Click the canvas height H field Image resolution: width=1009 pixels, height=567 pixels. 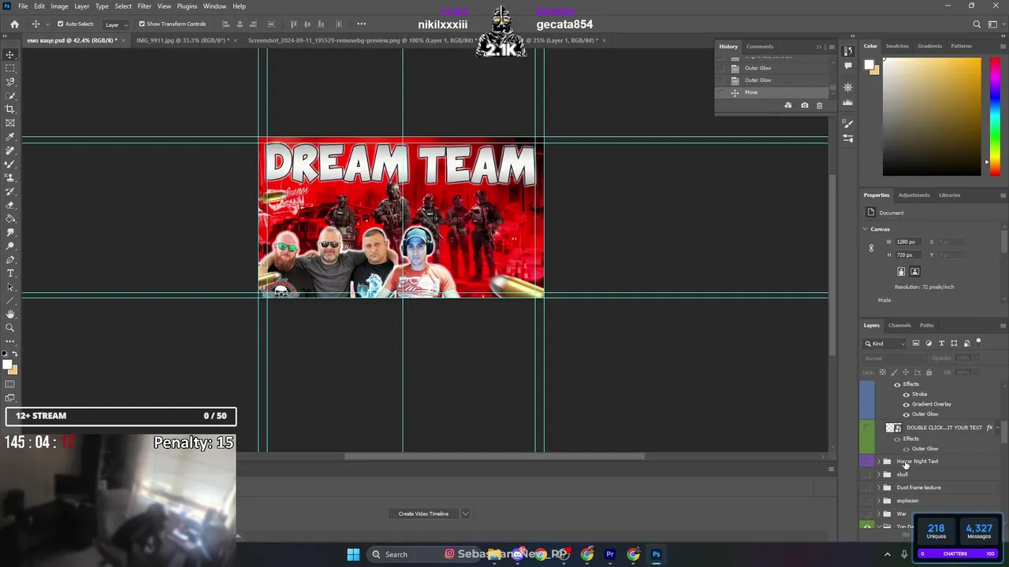(908, 255)
